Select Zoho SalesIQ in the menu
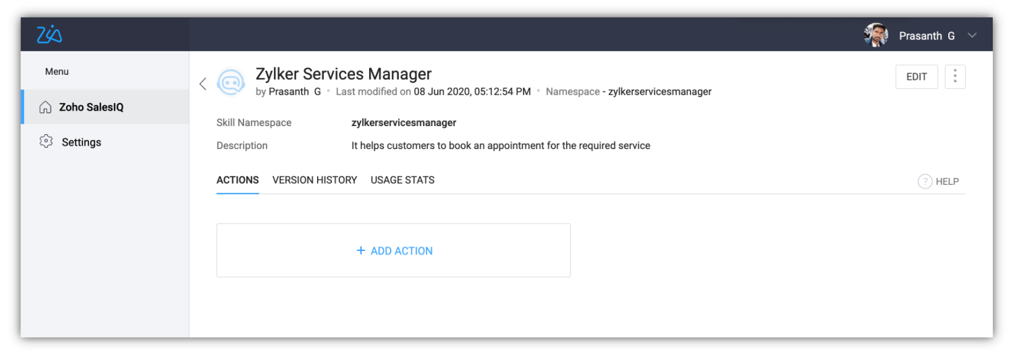 tap(91, 108)
